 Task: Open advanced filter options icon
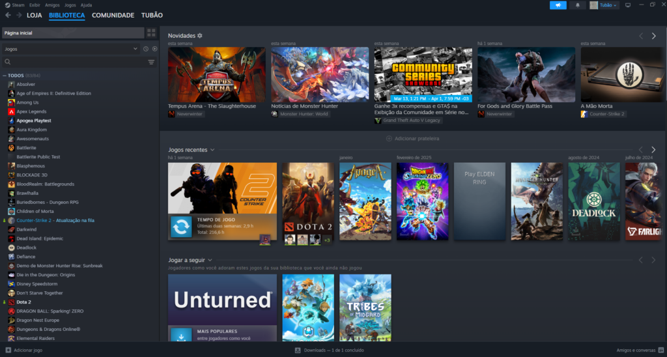tap(151, 62)
